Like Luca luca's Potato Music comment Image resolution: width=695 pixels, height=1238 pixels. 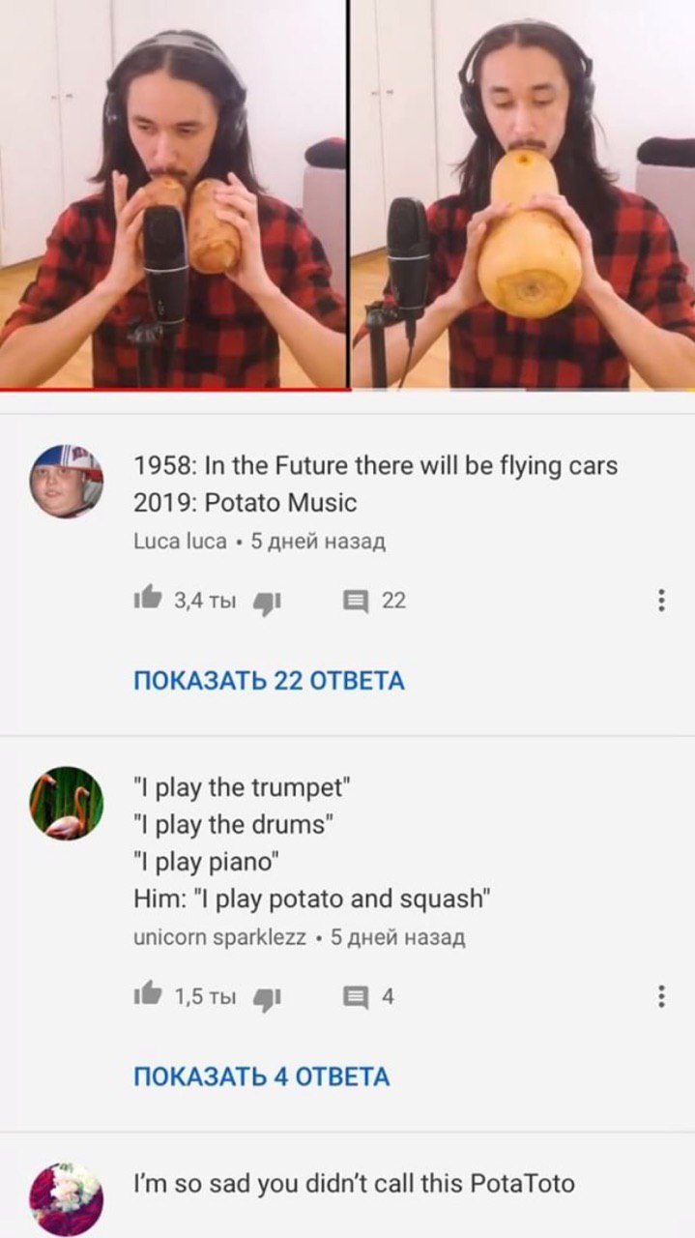coord(147,601)
